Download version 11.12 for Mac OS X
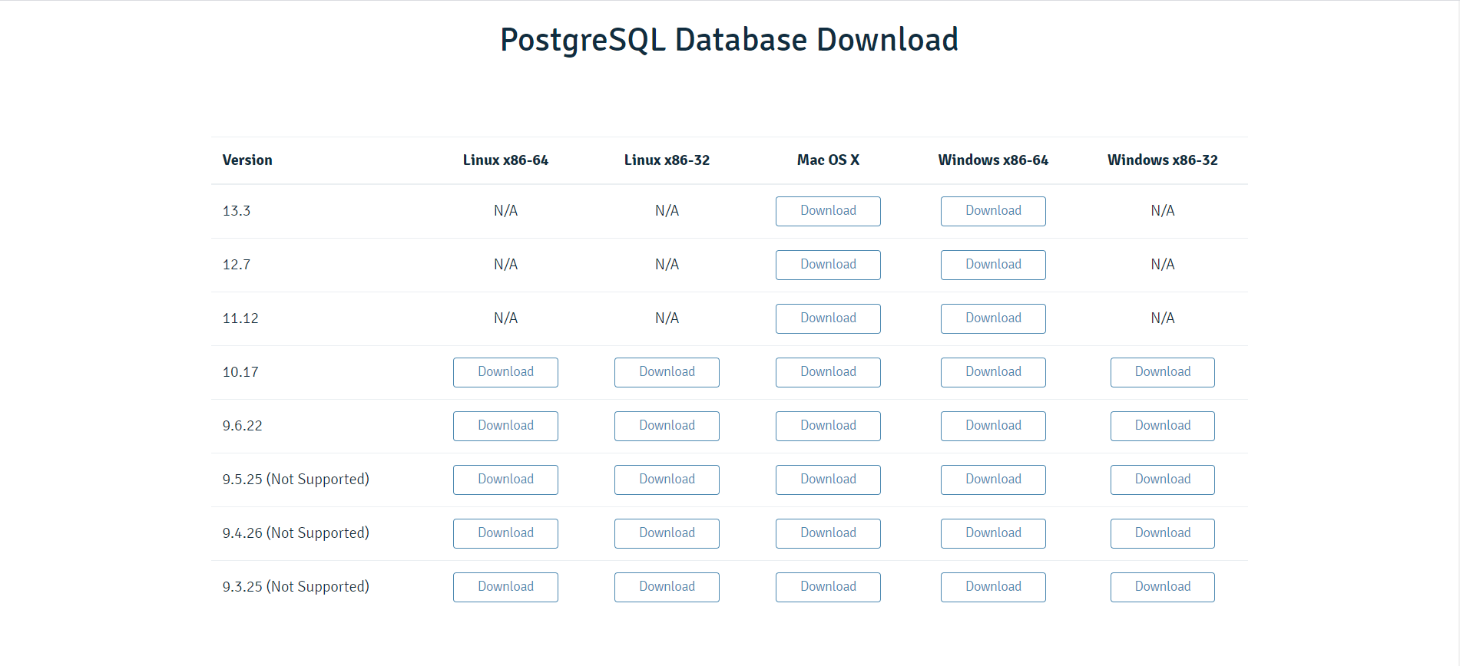The height and width of the screenshot is (666, 1460). [x=828, y=318]
